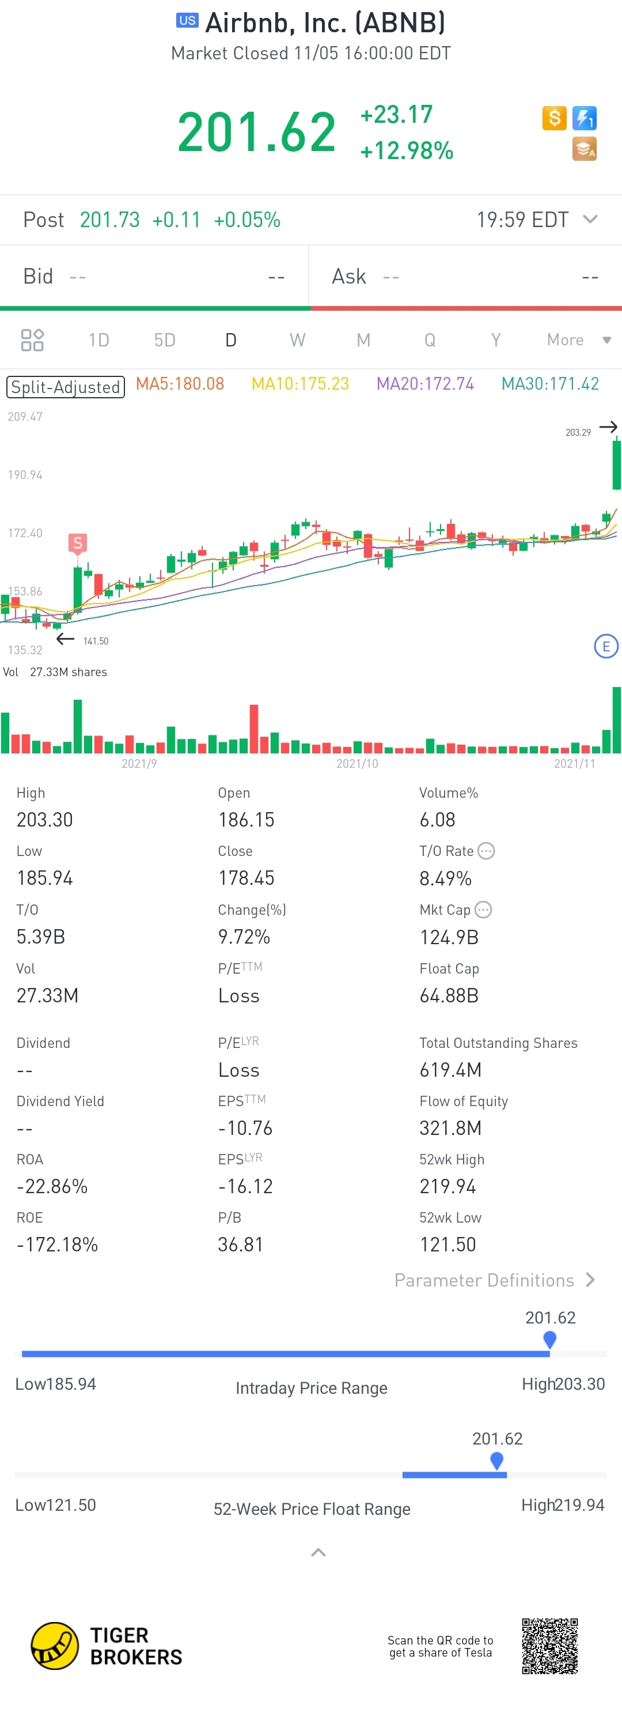This screenshot has width=622, height=1716.
Task: Tap the latest green candlestick on chart
Action: coord(617,463)
